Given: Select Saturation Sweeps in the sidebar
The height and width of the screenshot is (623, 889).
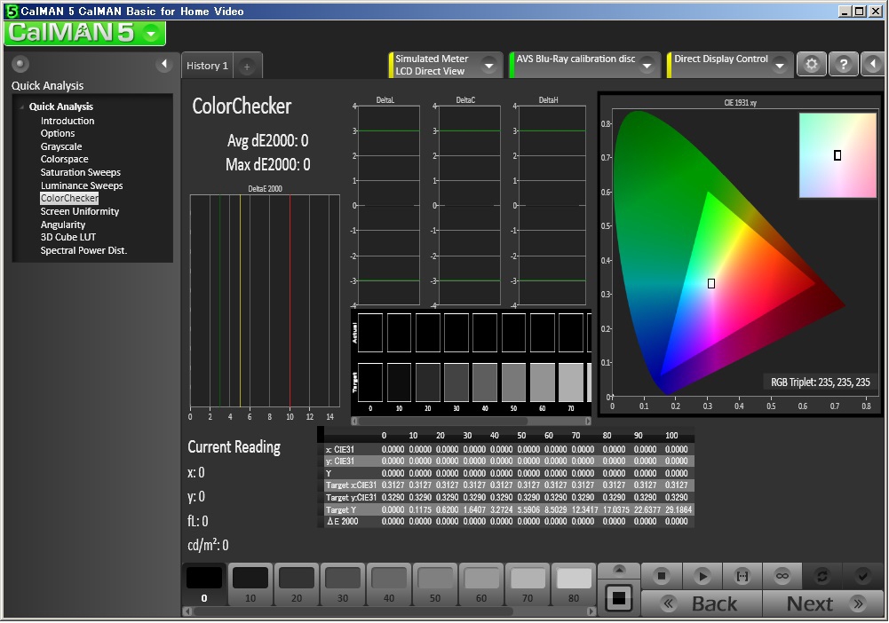Looking at the screenshot, I should 81,172.
